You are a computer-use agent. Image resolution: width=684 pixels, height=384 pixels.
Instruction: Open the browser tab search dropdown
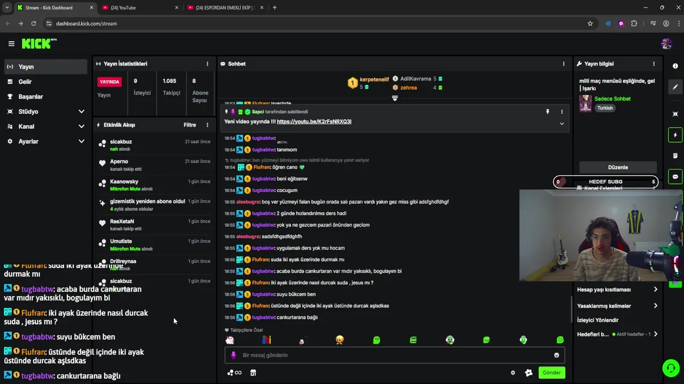pyautogui.click(x=7, y=7)
